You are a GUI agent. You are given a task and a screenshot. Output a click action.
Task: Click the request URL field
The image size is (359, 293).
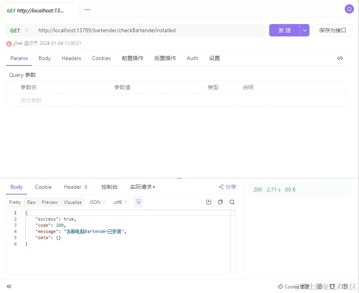[x=149, y=30]
